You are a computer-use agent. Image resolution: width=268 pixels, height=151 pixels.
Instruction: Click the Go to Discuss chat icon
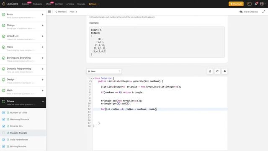(241, 12)
